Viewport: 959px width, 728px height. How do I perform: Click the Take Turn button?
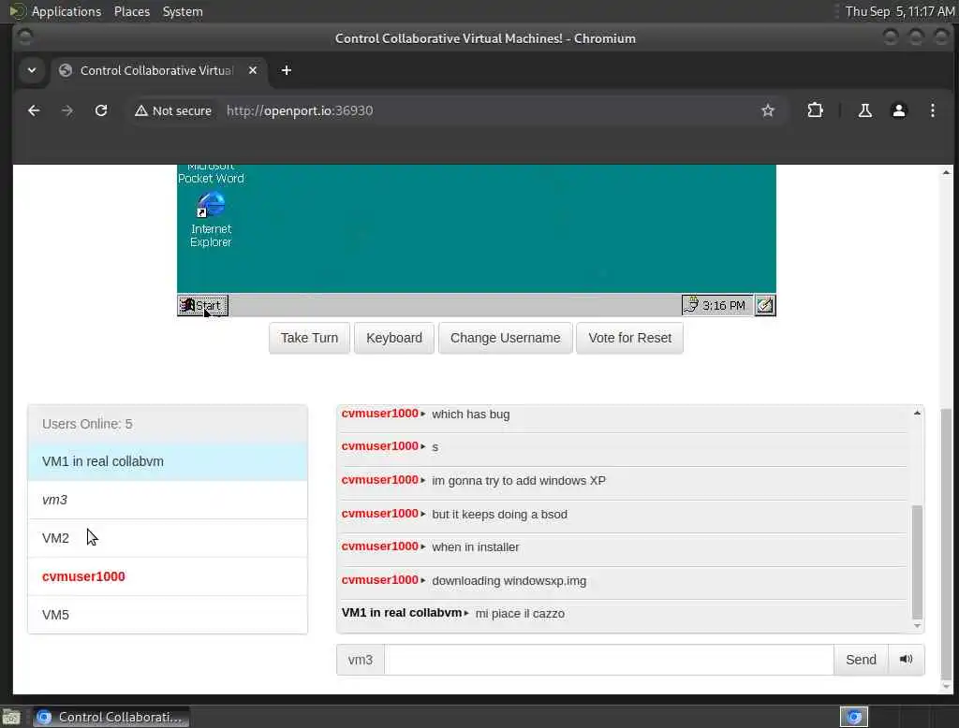(309, 338)
